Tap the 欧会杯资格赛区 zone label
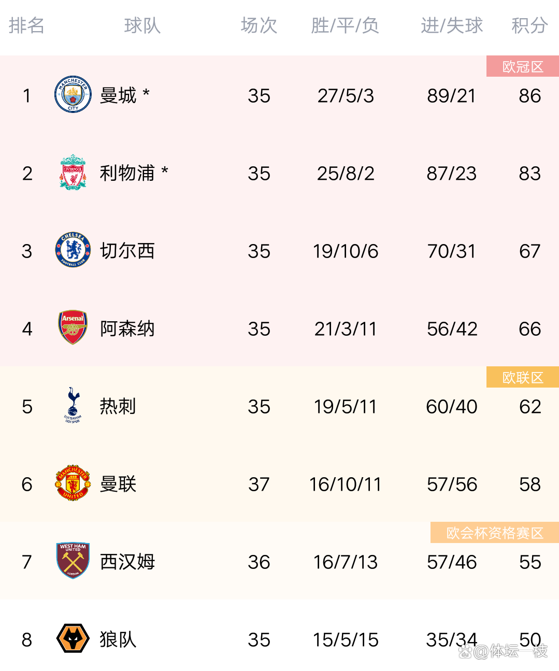Viewport: 559px width, 671px height. tap(495, 533)
